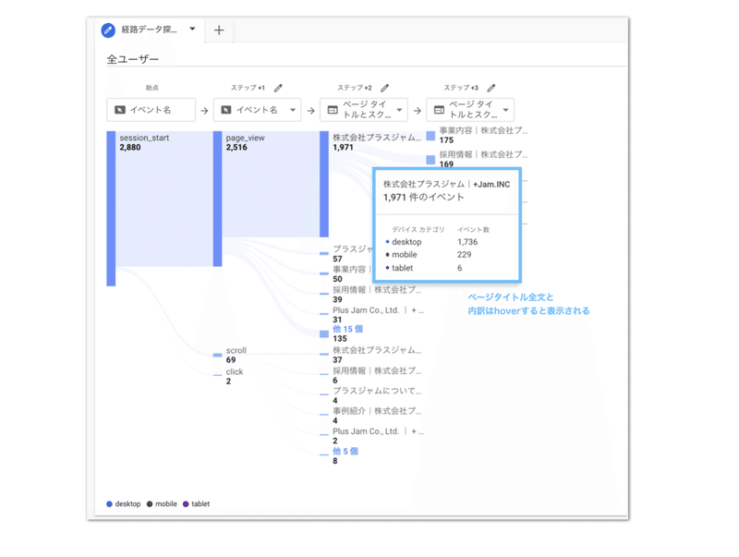Viewport: 739px width, 557px height.
Task: Open the ステップ +1 イベント名 dropdown
Action: (x=292, y=109)
